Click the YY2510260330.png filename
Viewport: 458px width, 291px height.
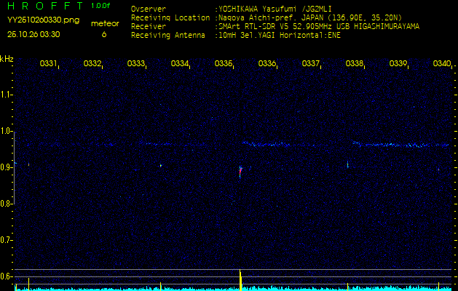pos(43,20)
